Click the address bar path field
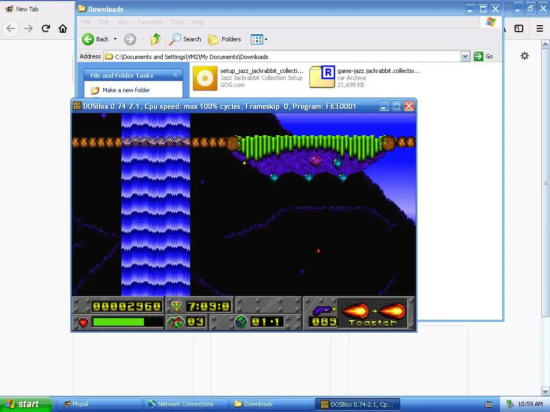This screenshot has height=412, width=550. [x=283, y=56]
